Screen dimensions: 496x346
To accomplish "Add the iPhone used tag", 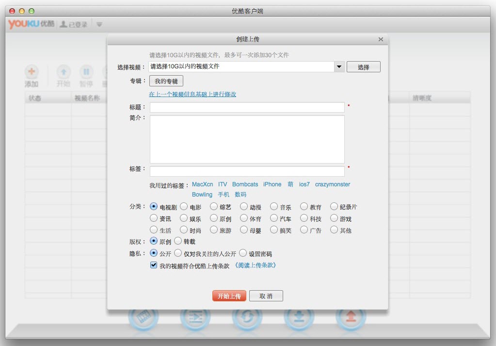I will point(272,184).
